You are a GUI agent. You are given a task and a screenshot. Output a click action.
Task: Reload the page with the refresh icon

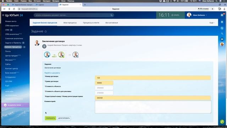coord(14,9)
